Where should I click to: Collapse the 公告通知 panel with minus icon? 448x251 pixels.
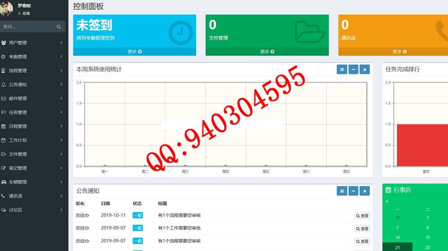tap(353, 191)
